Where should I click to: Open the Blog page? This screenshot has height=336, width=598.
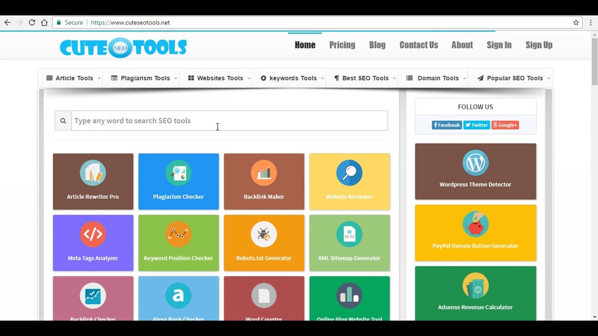pos(377,45)
